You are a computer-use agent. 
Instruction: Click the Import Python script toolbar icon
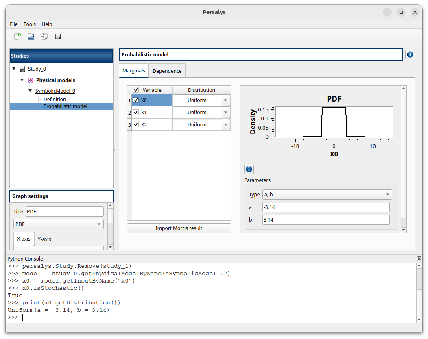(44, 37)
